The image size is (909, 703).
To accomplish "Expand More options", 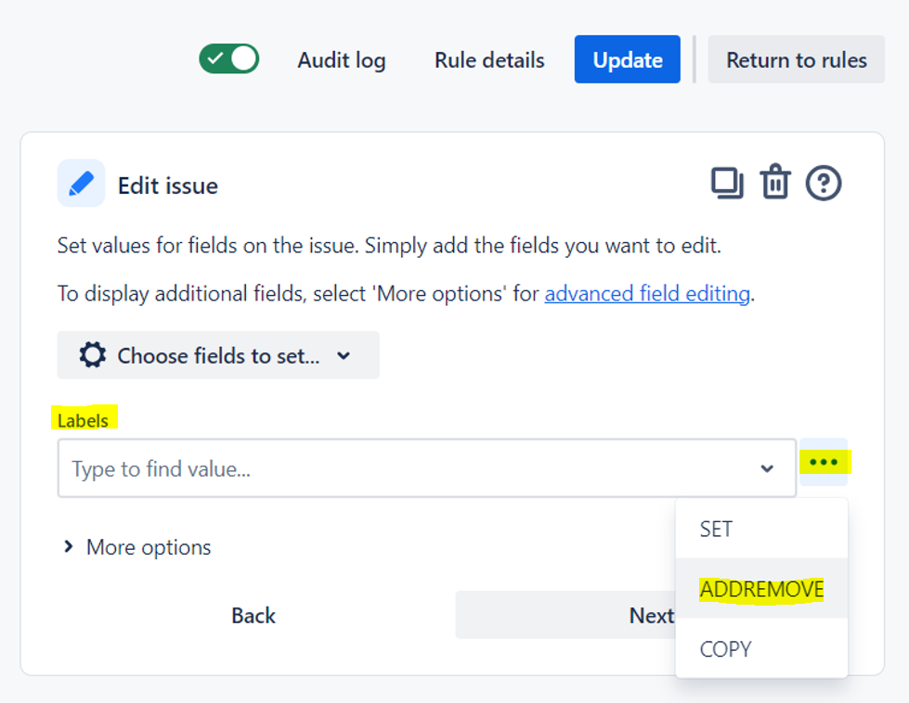I will (136, 547).
